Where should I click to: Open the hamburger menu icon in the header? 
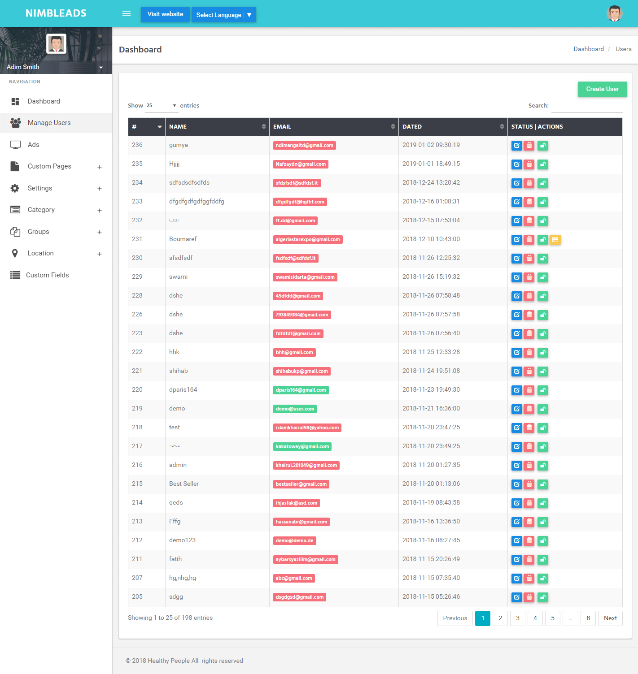(126, 13)
